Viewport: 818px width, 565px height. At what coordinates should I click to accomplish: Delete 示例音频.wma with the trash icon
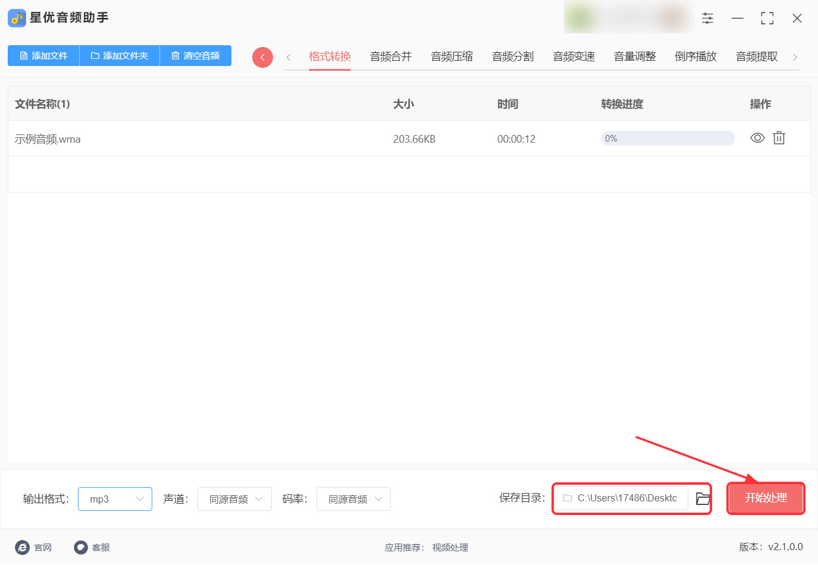[779, 138]
